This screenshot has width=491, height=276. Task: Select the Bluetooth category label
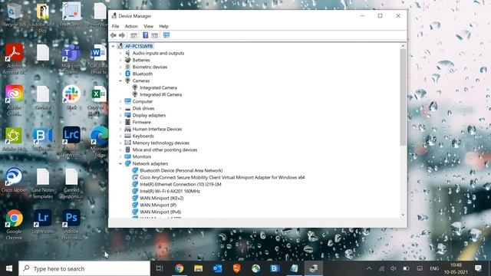143,74
